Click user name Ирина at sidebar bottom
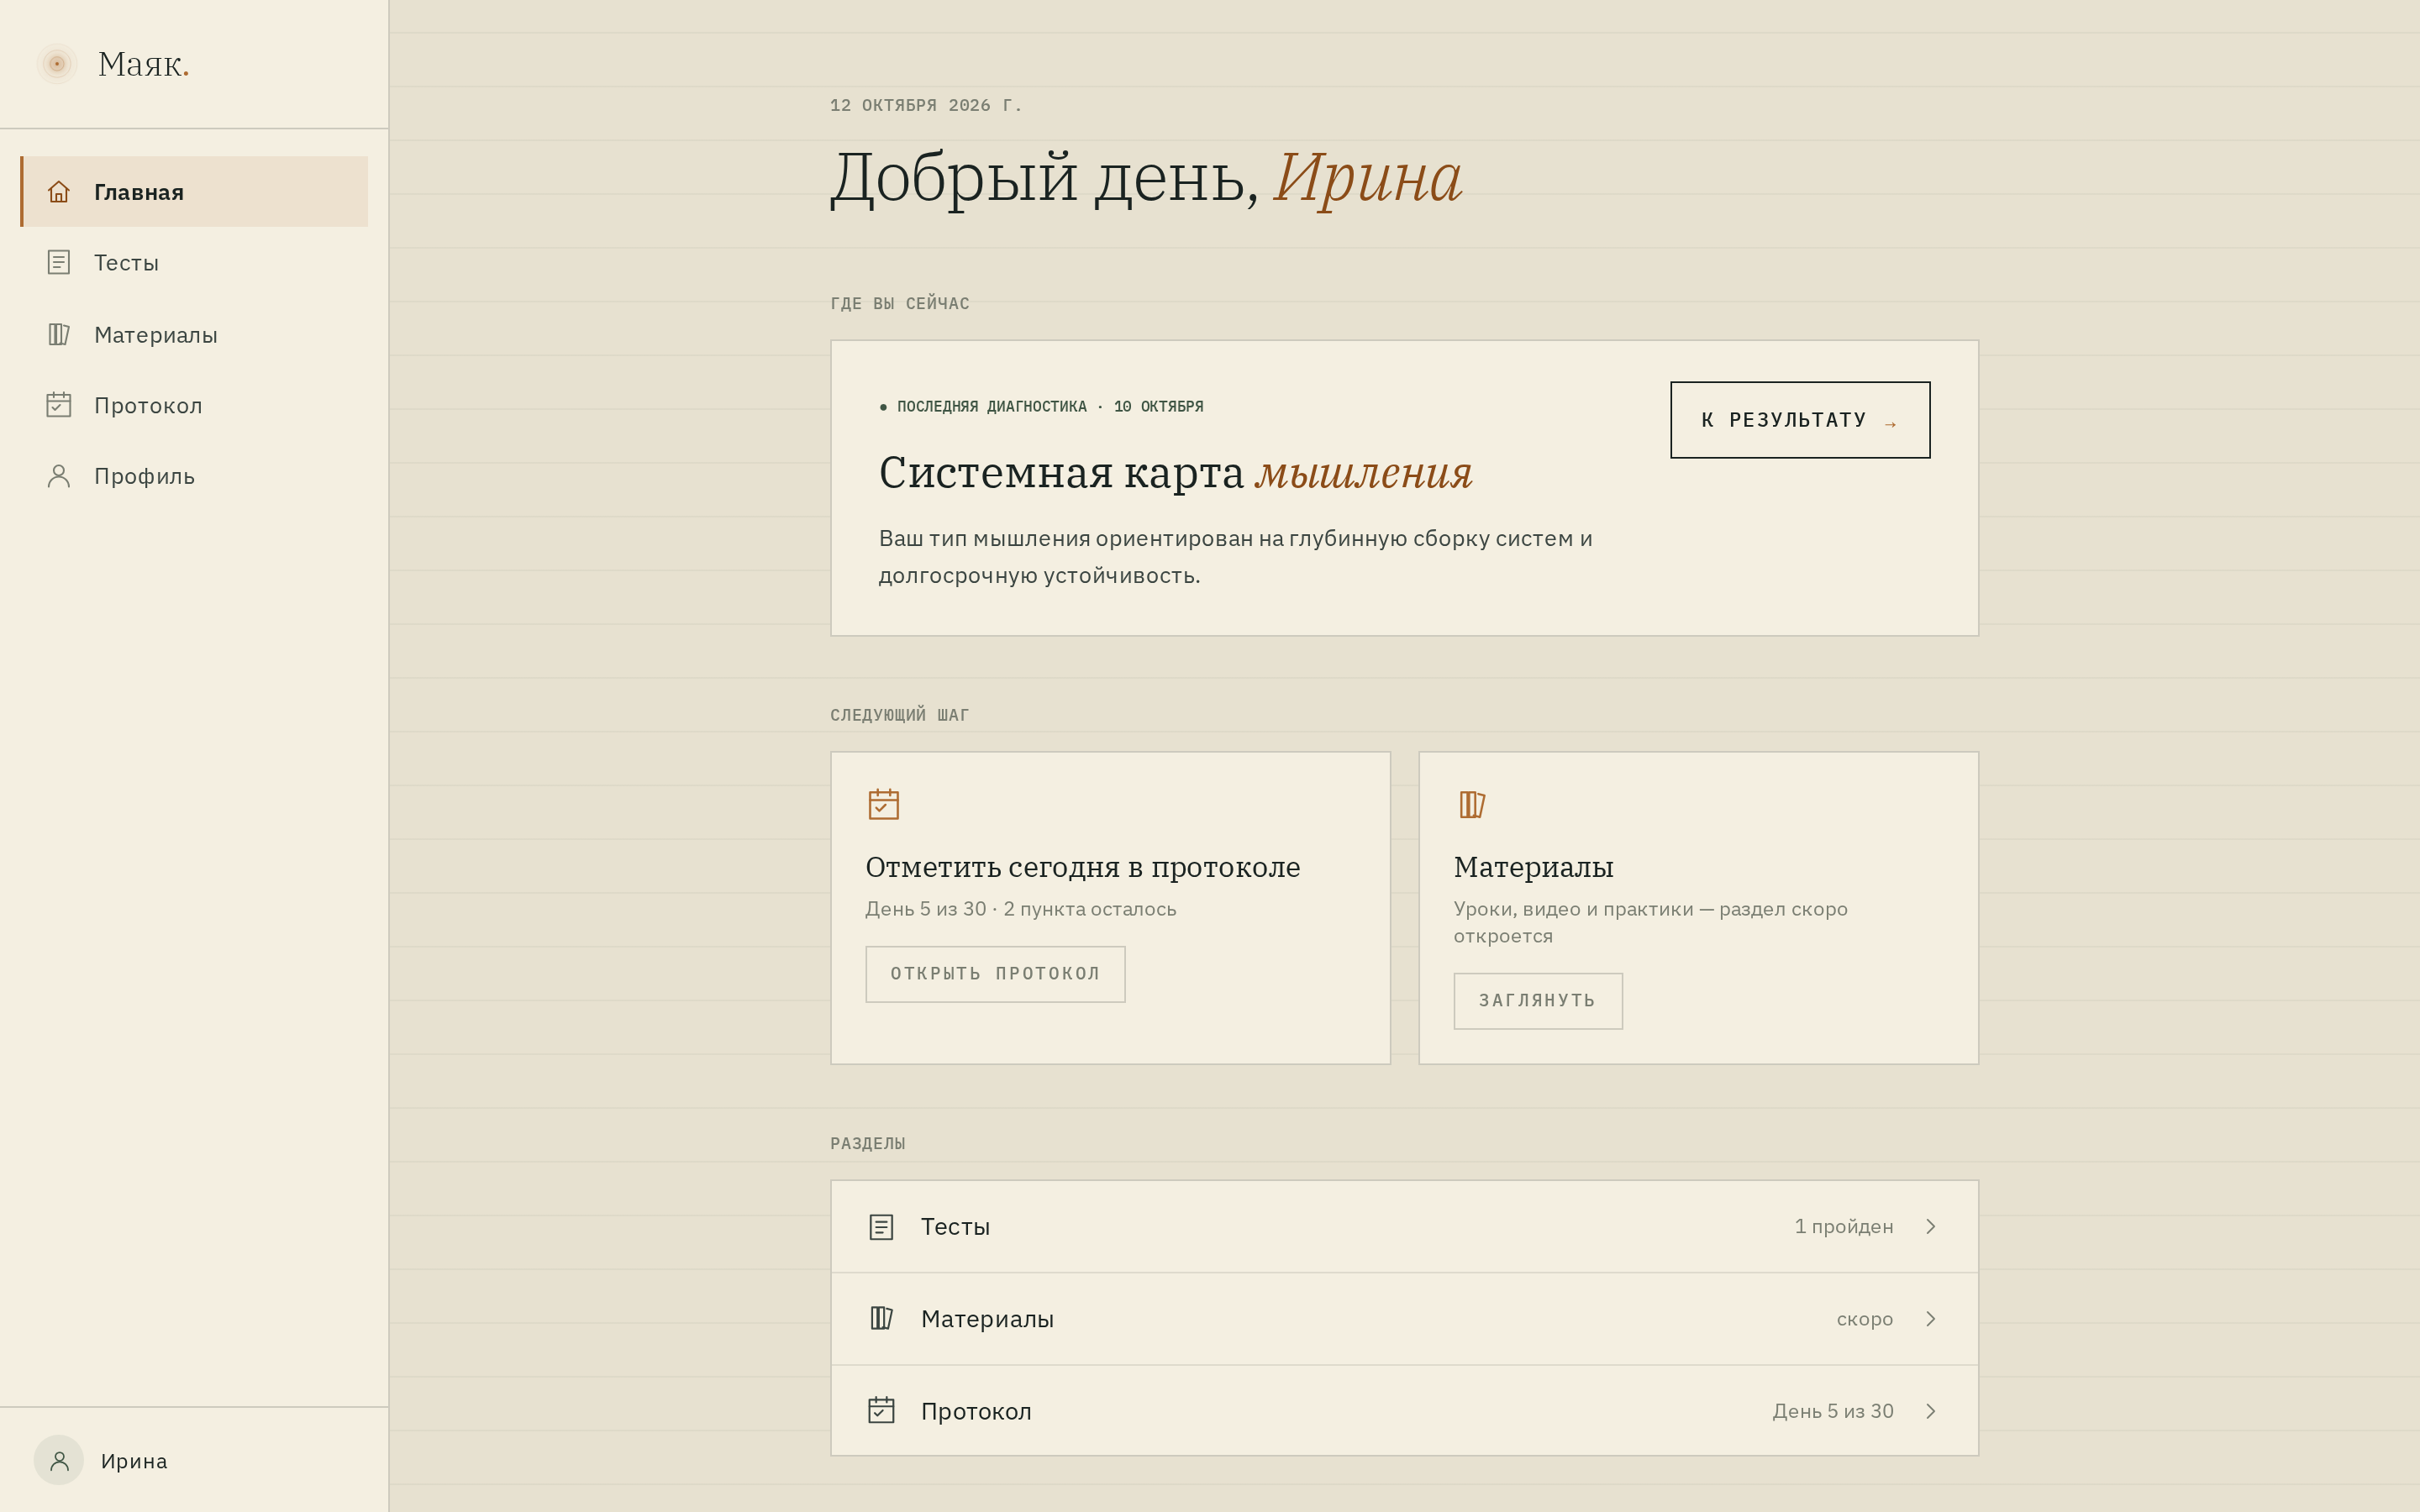This screenshot has height=1512, width=2420. click(134, 1461)
